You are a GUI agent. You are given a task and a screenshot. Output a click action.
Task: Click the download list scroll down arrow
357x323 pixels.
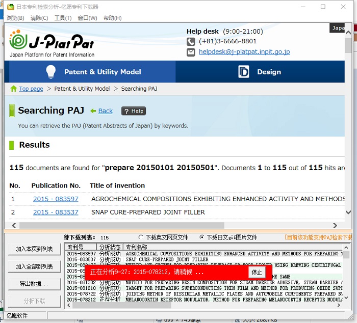tap(346, 298)
